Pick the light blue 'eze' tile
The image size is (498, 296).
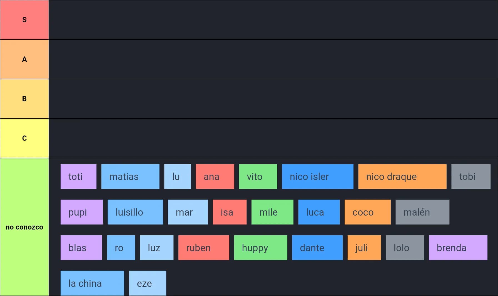click(147, 283)
